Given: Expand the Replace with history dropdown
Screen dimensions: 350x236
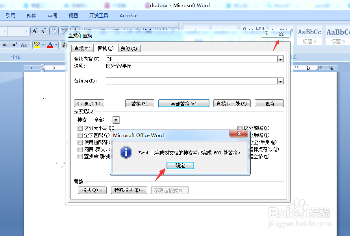Looking at the screenshot, I should 280,81.
